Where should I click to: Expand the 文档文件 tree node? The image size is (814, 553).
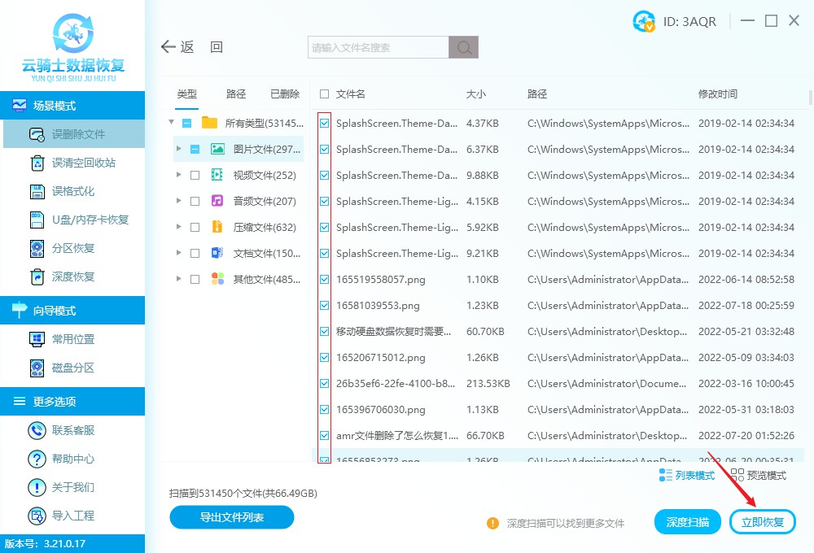click(177, 253)
